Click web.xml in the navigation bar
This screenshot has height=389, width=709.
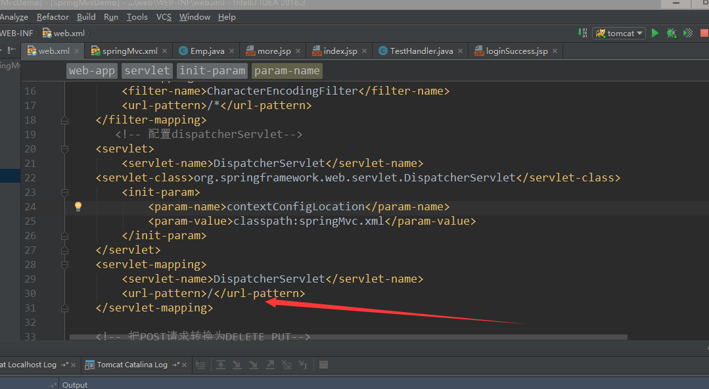64,33
